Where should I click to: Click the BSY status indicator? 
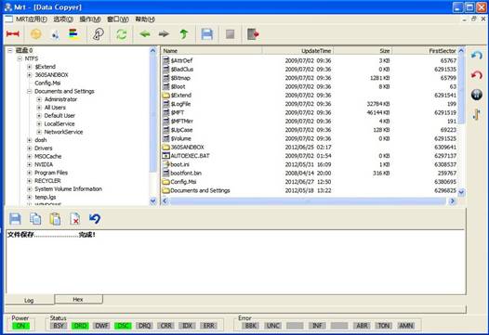(x=59, y=326)
